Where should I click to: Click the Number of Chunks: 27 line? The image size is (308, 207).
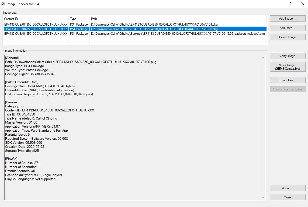pos(22,163)
